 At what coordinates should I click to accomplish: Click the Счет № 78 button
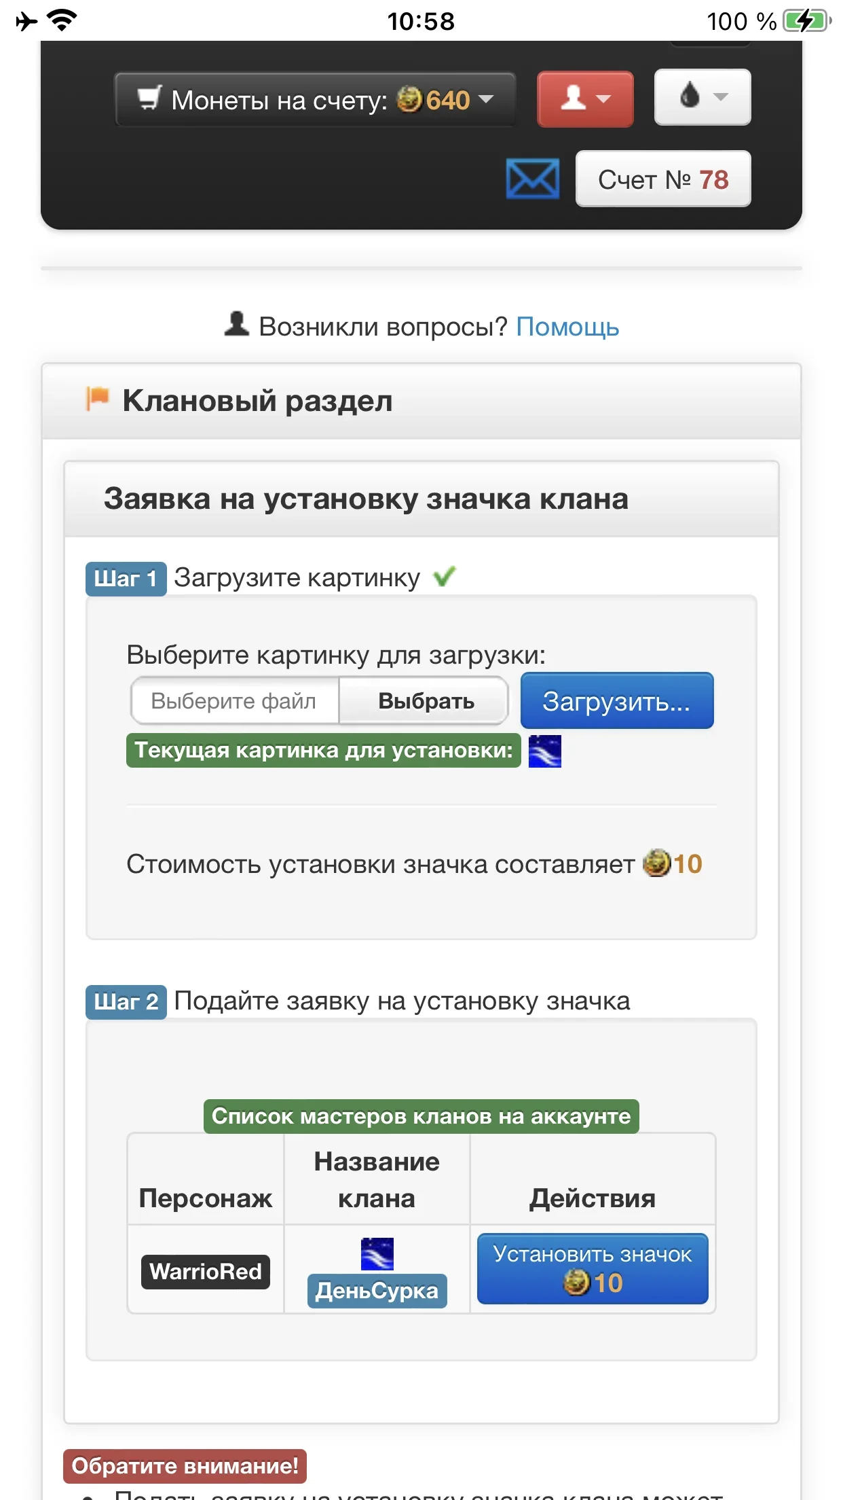(x=663, y=179)
